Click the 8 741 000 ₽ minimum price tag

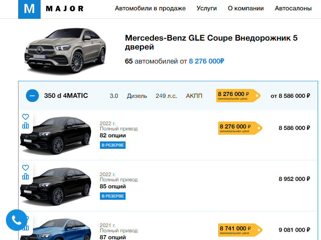[240, 230]
